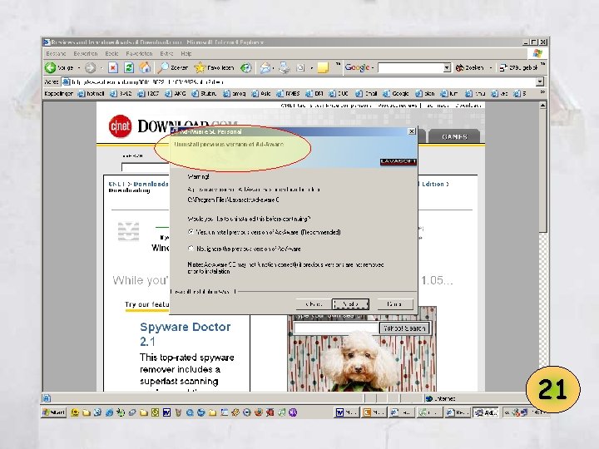599x449 pixels.
Task: Click the Print icon in the toolbar
Action: (284, 68)
